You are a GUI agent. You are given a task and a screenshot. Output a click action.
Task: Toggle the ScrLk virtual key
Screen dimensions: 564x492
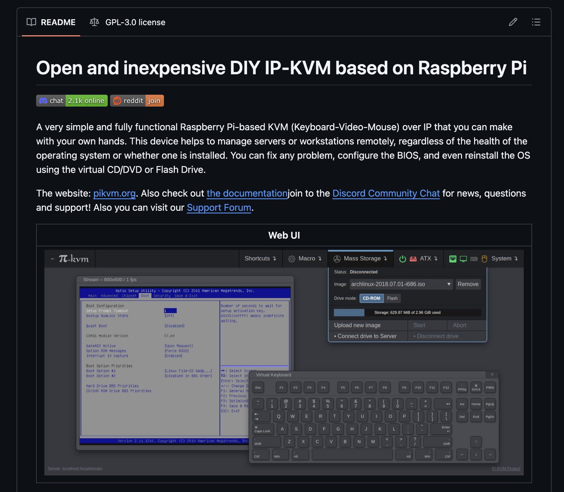pos(476,387)
